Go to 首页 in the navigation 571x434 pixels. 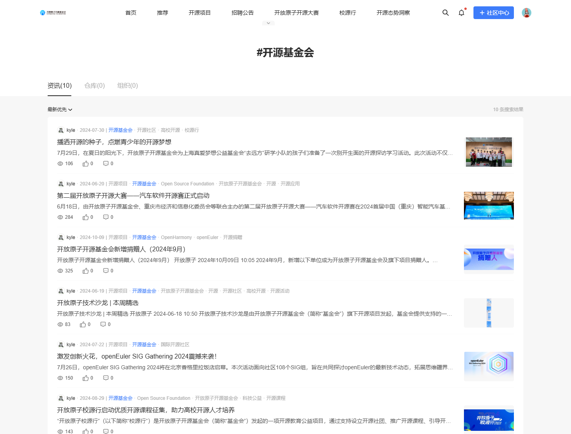click(x=131, y=13)
